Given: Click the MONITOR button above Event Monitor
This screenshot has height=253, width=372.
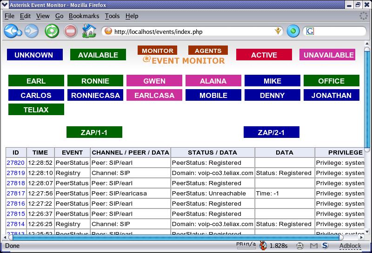Looking at the screenshot, I should [157, 51].
